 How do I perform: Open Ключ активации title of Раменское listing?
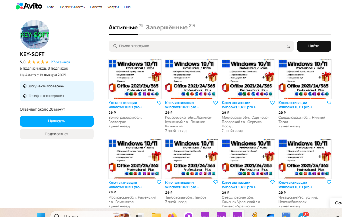(127, 185)
